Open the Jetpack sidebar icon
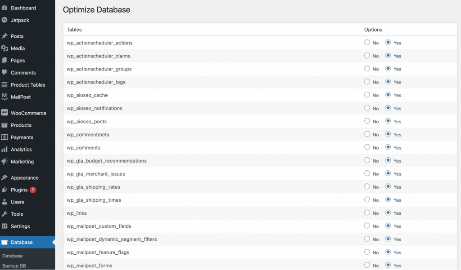The image size is (461, 270). pos(7,20)
